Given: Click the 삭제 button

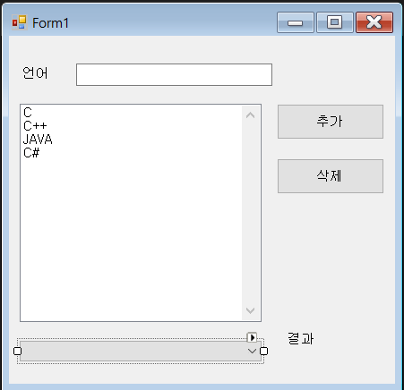Looking at the screenshot, I should click(331, 176).
